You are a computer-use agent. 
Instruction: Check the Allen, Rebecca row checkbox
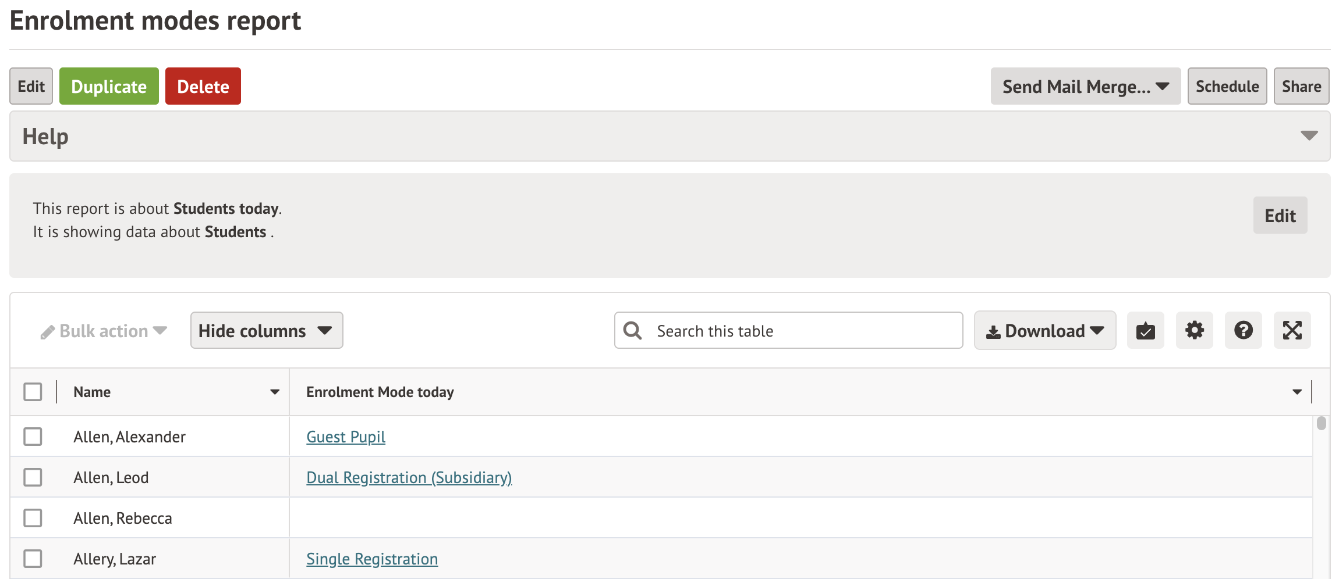[33, 518]
